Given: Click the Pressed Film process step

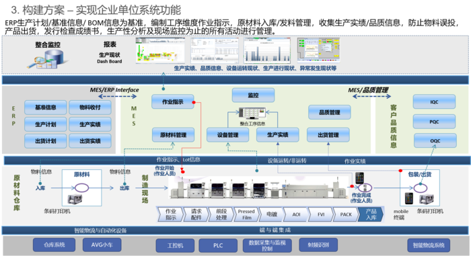Looking at the screenshot, I should click(x=246, y=214).
